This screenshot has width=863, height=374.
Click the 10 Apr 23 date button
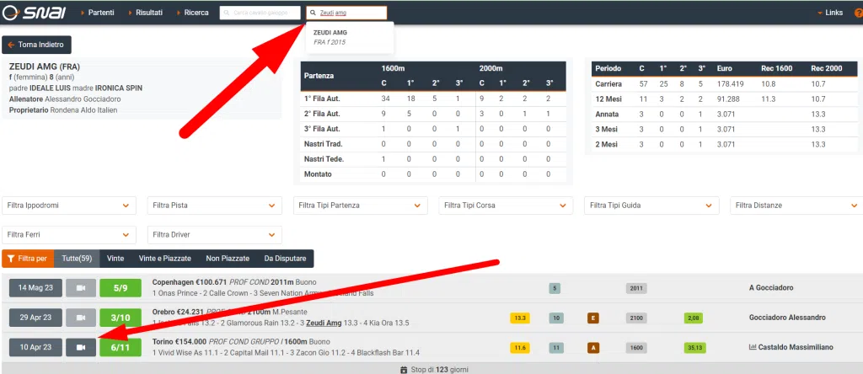coord(35,347)
